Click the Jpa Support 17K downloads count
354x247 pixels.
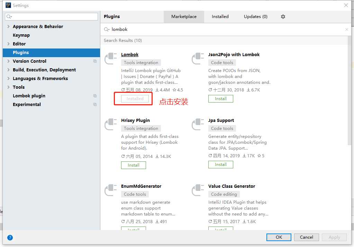[x=248, y=156]
